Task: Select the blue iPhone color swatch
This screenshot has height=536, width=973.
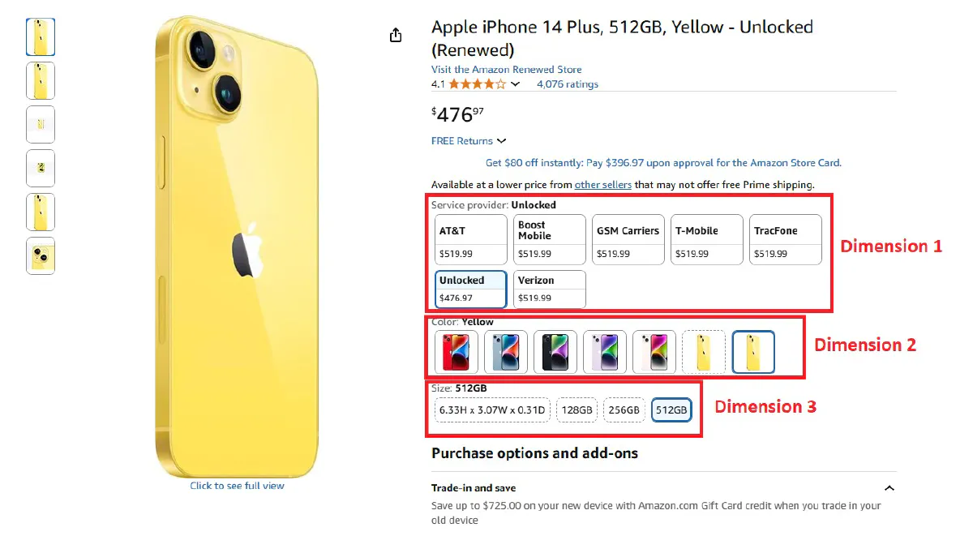Action: pos(506,352)
